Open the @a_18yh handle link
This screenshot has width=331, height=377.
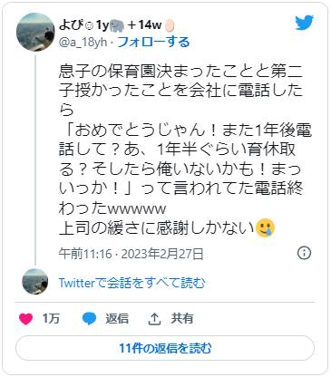pos(83,43)
